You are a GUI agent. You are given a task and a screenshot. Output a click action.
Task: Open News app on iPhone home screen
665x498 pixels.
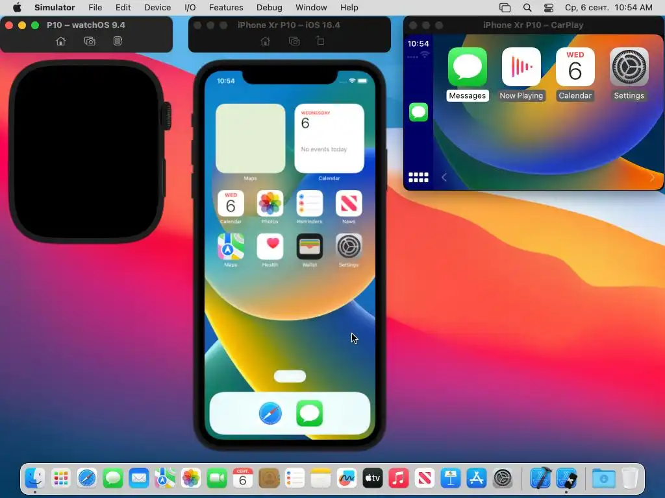click(349, 204)
